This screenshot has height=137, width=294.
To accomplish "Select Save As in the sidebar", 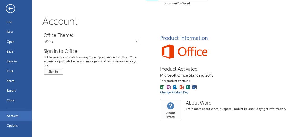I will pos(12,61).
